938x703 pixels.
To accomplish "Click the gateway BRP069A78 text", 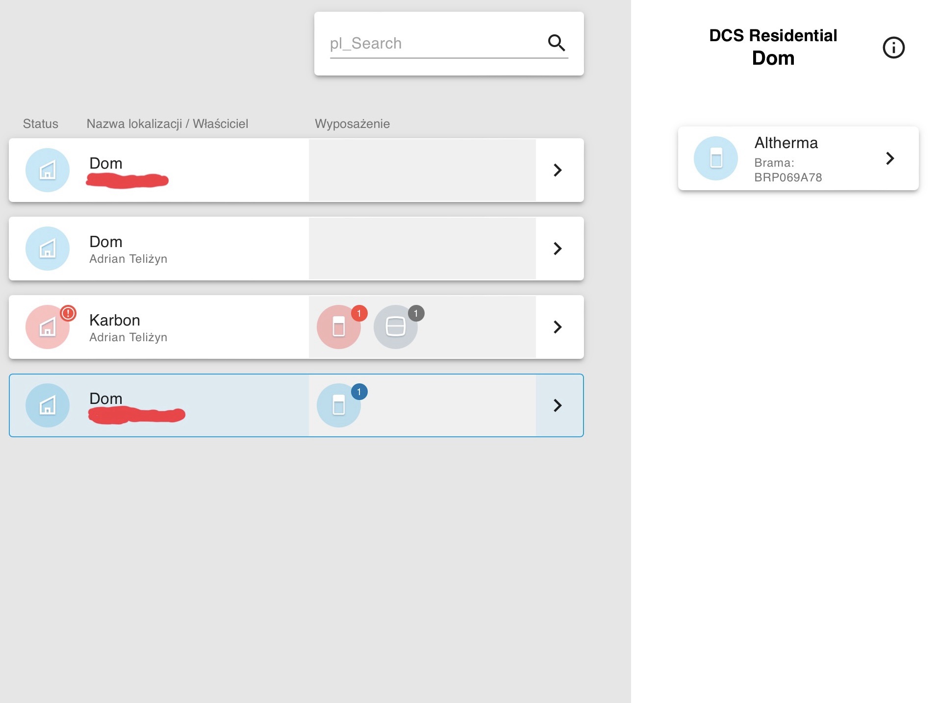I will 788,177.
